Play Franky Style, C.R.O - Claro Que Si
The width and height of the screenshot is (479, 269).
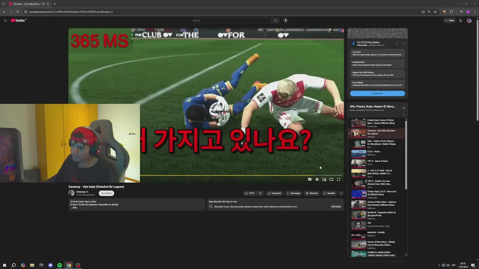[377, 194]
